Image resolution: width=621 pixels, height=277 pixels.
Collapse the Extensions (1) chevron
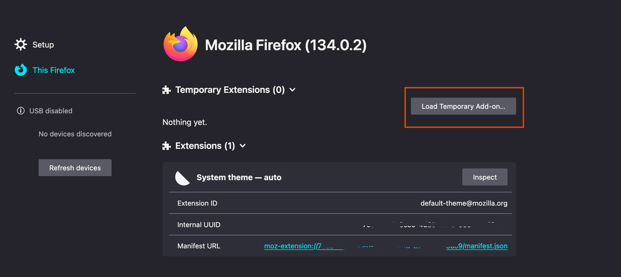[243, 146]
